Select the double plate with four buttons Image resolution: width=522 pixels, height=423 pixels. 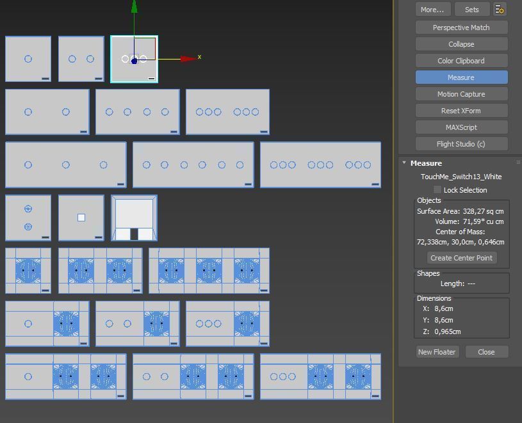pyautogui.click(x=138, y=112)
